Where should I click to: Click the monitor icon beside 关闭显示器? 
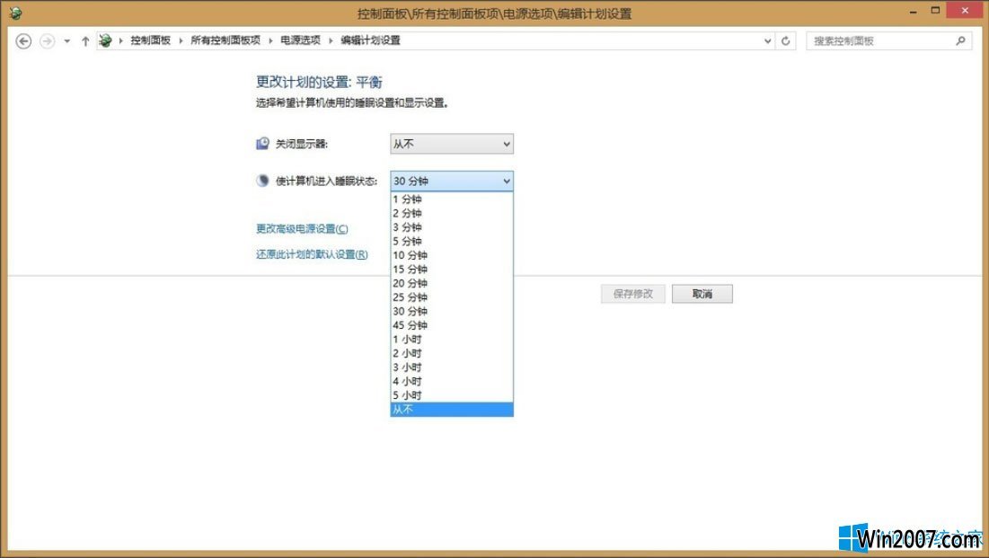click(x=262, y=144)
